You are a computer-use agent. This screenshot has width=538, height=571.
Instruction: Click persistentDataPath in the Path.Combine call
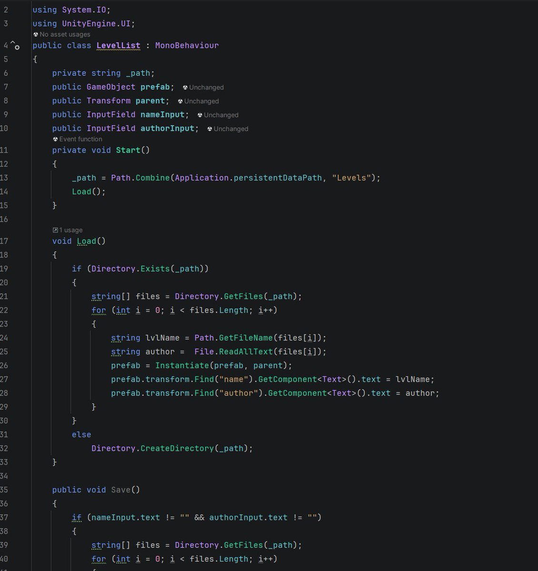tap(278, 178)
